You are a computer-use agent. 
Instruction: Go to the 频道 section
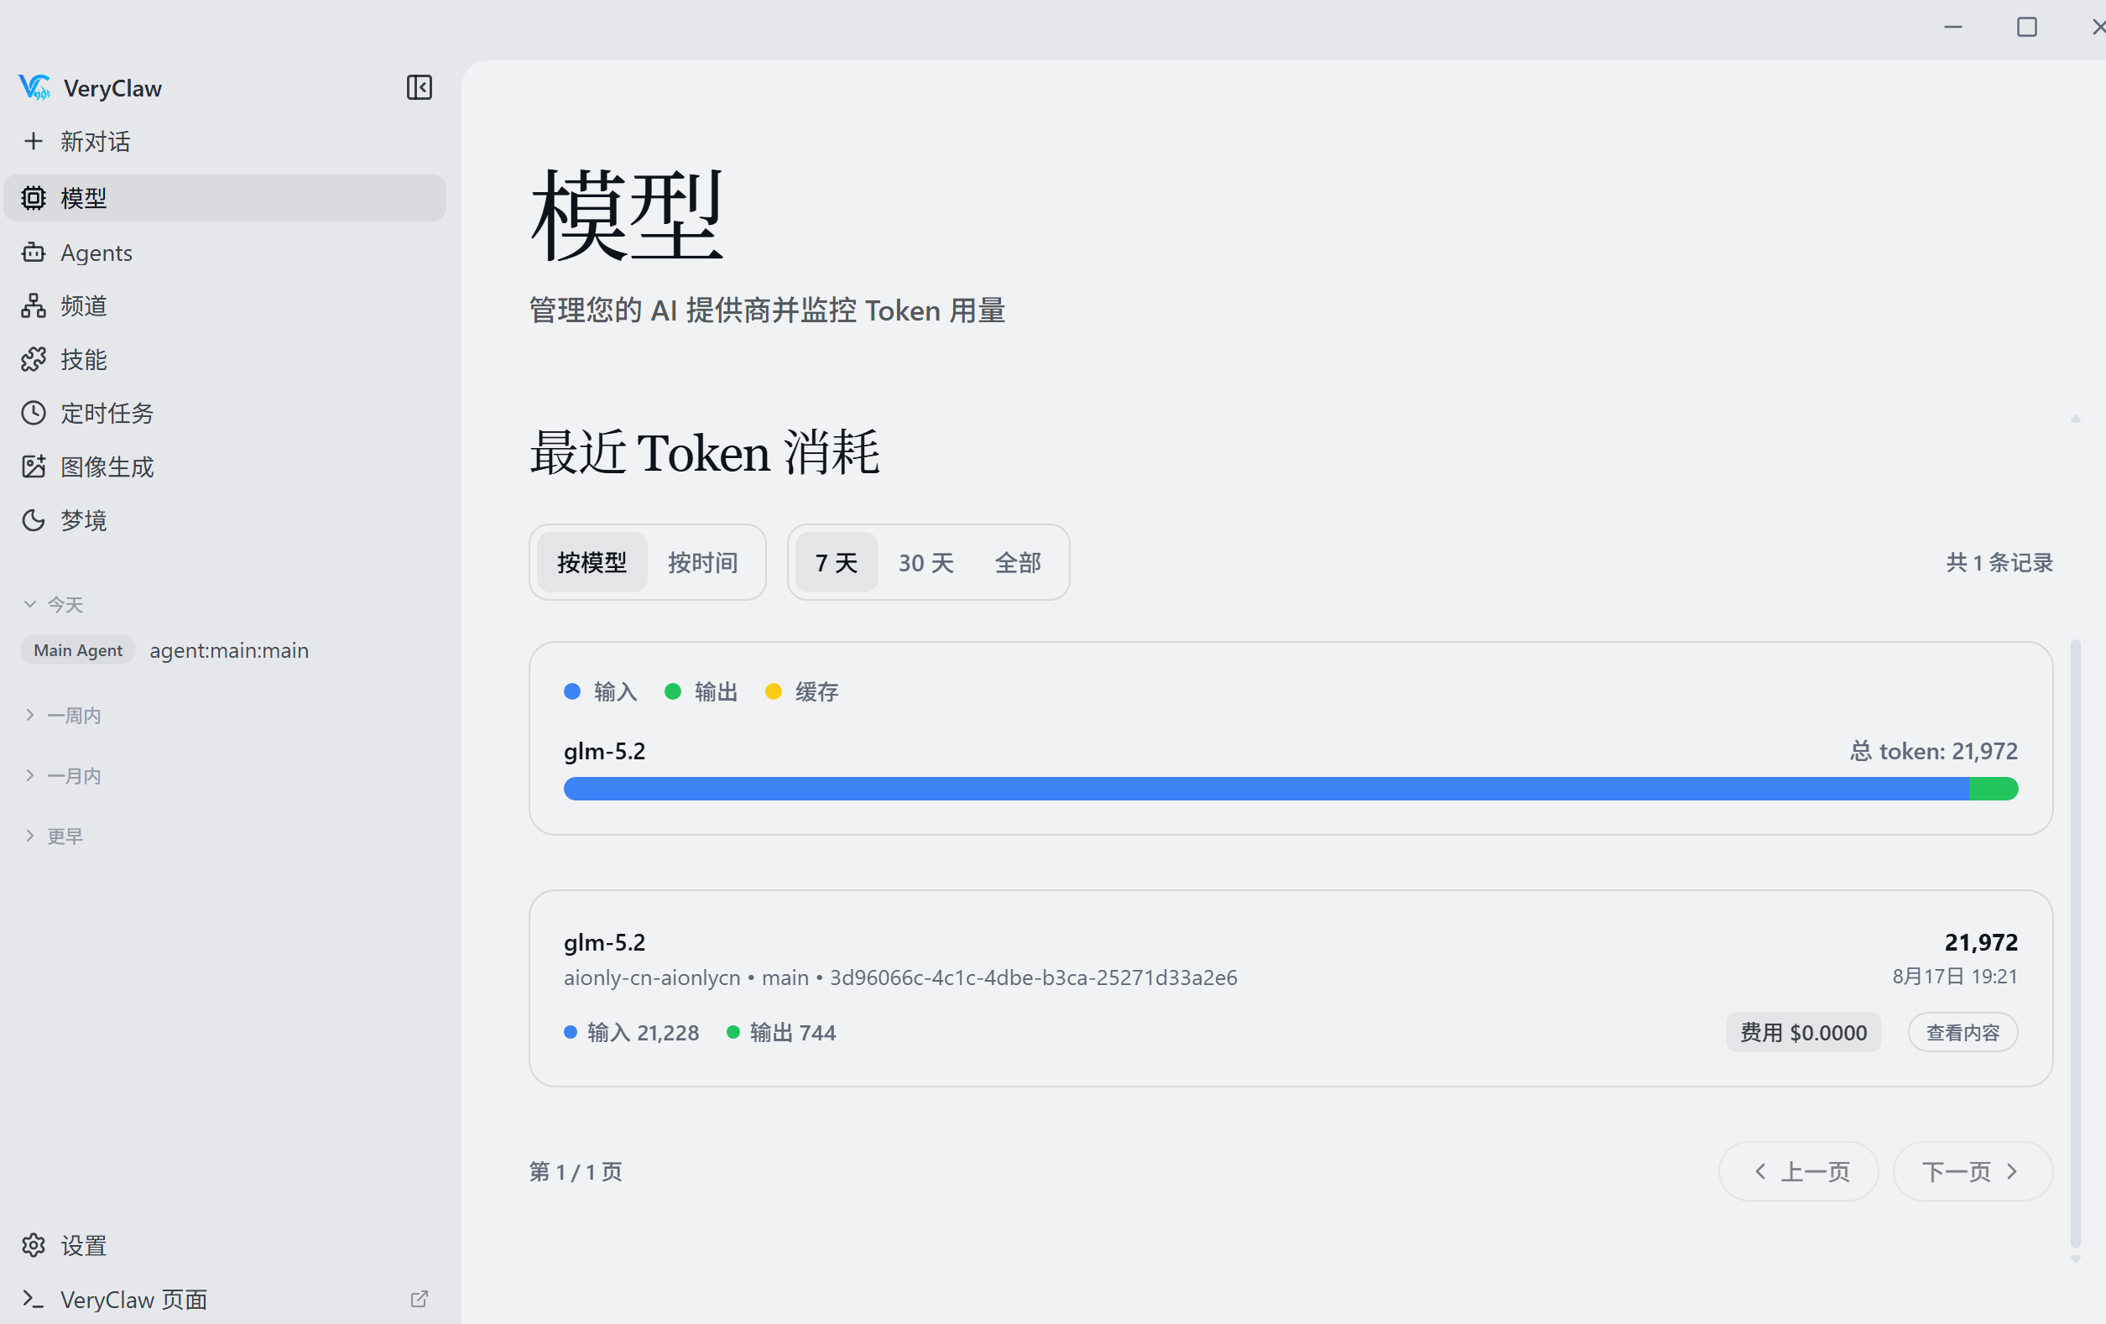click(225, 306)
